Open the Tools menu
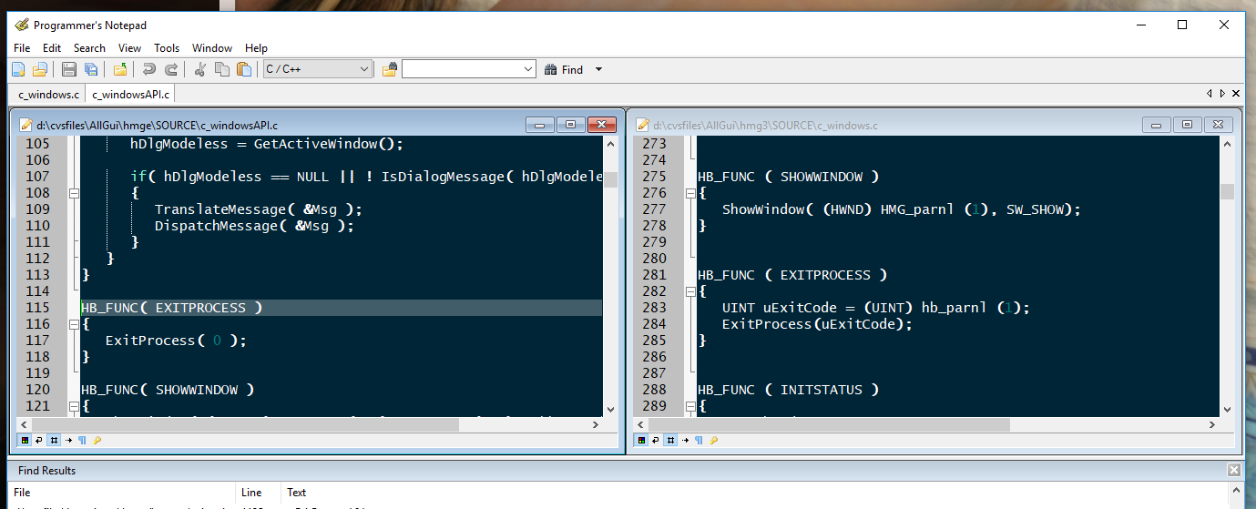This screenshot has height=509, width=1256. pos(167,48)
